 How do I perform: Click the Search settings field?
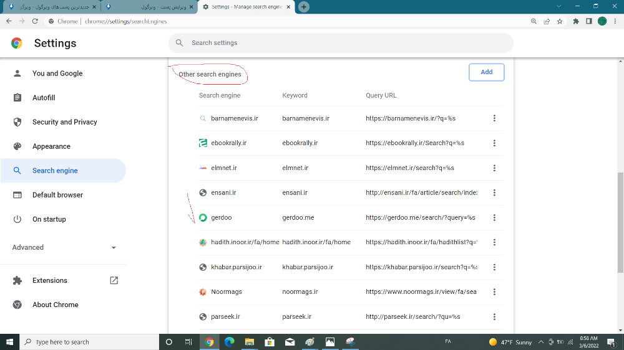[x=341, y=43]
